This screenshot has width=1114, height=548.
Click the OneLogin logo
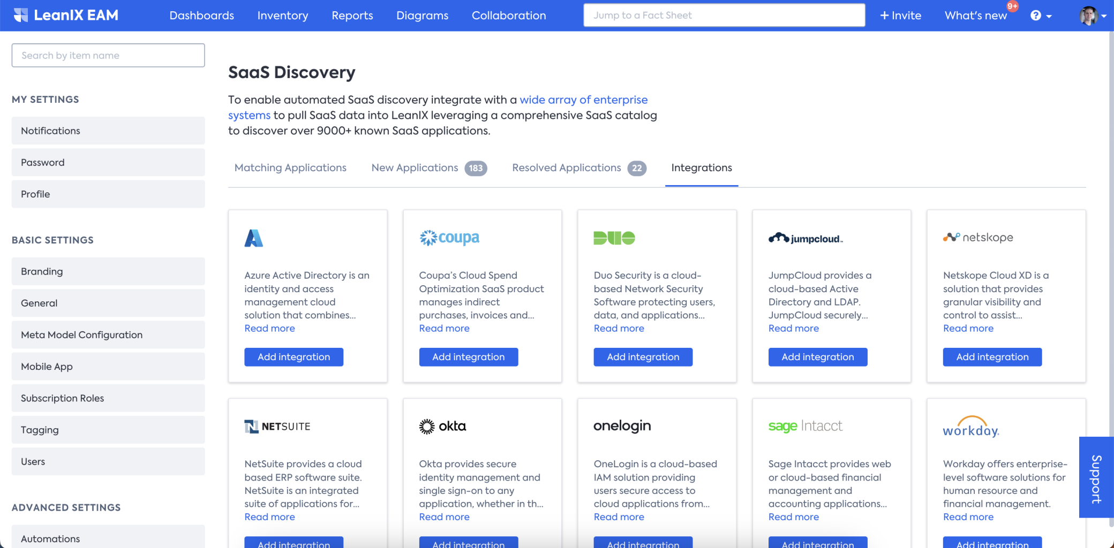[622, 426]
